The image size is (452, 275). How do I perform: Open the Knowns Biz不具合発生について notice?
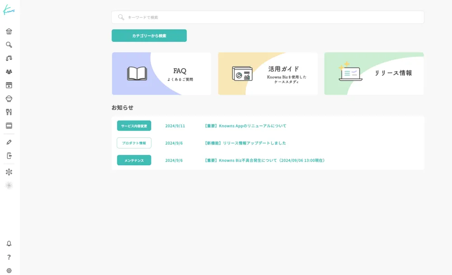pyautogui.click(x=264, y=160)
